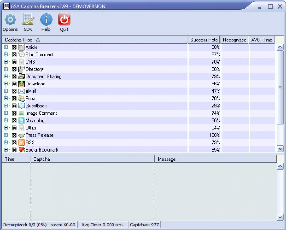Viewport: 286px width, 230px height.
Task: Toggle the eMail checkbox
Action: 14,91
